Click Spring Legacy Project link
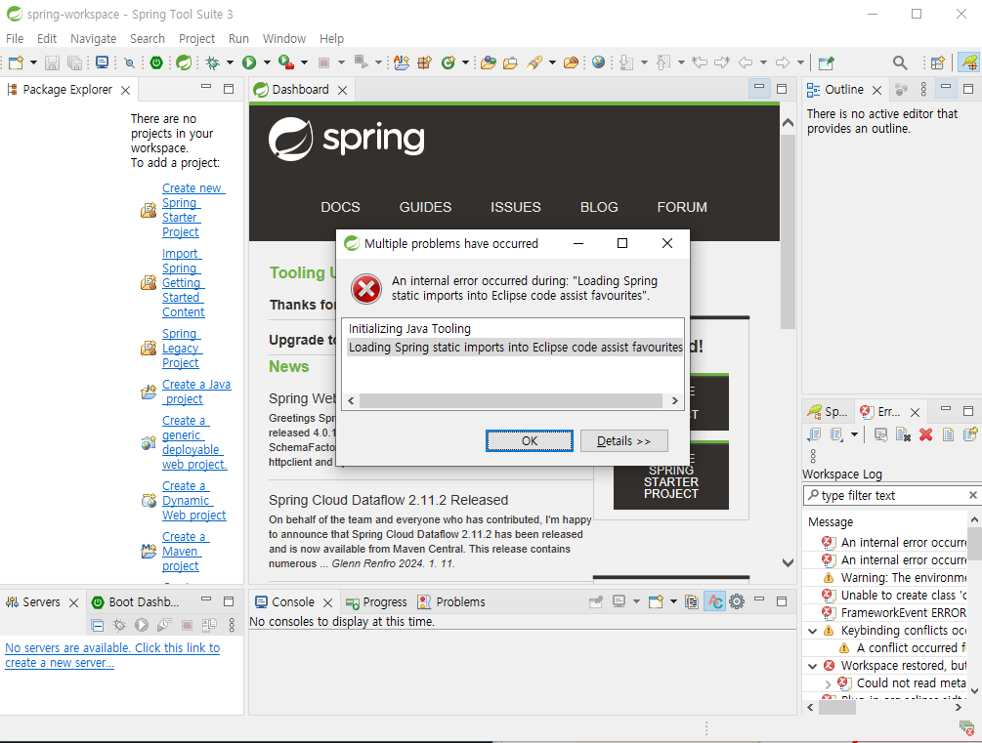This screenshot has height=743, width=982. 182,348
